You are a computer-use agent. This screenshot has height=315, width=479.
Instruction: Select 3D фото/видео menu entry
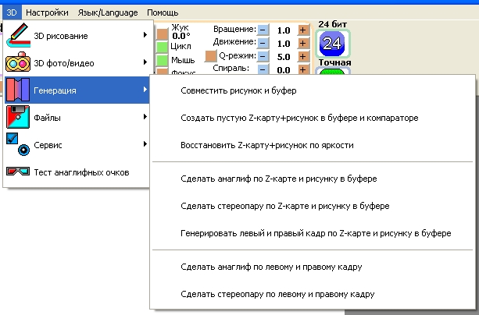pos(77,63)
